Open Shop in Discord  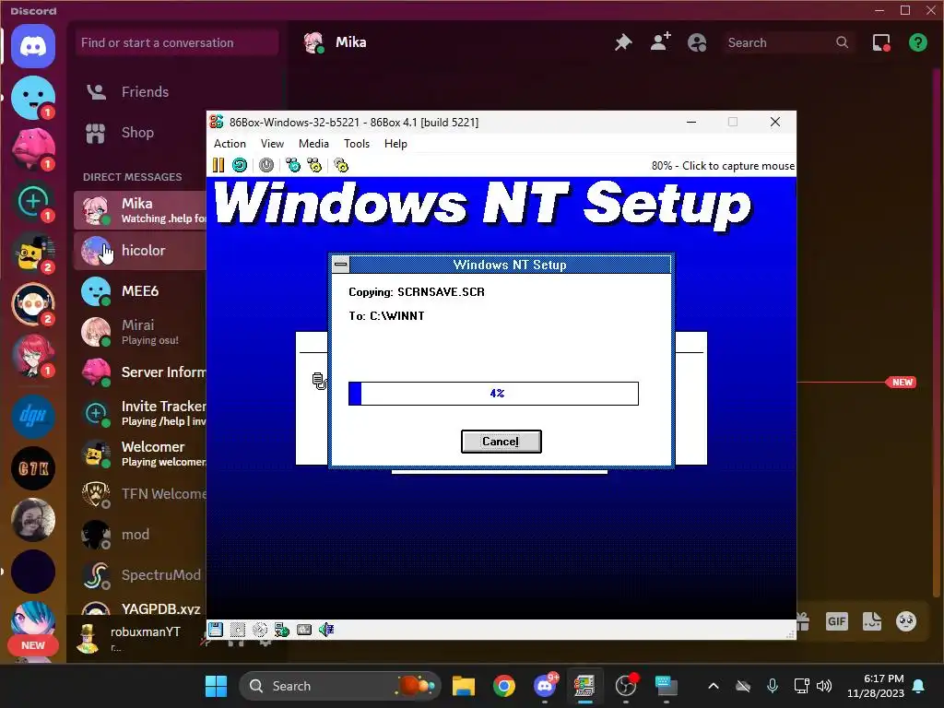[137, 133]
